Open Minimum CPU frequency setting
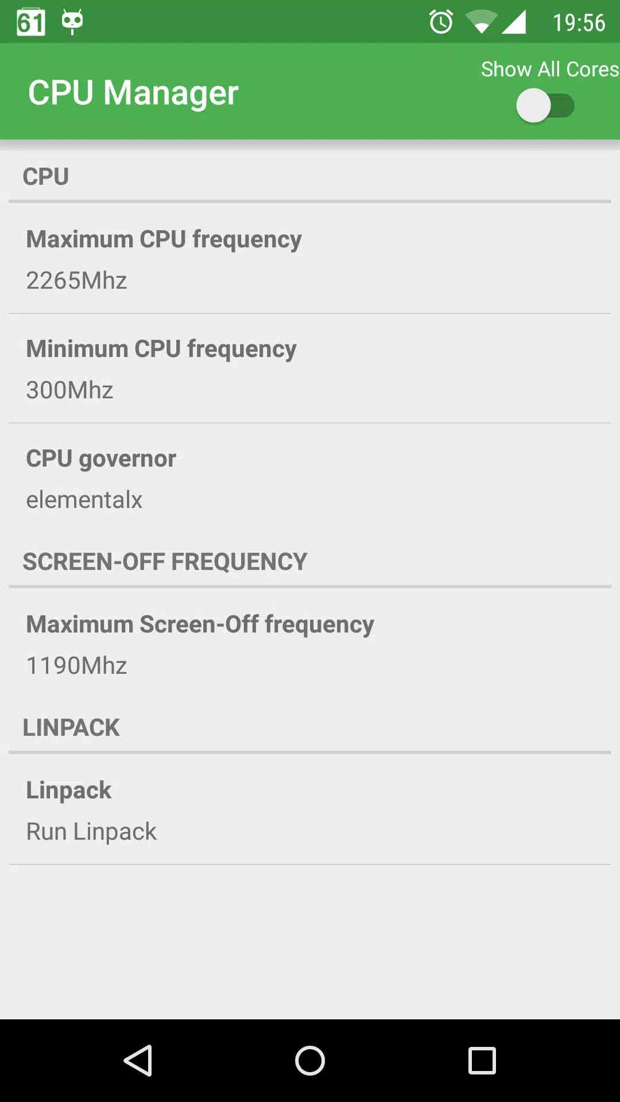 click(310, 368)
